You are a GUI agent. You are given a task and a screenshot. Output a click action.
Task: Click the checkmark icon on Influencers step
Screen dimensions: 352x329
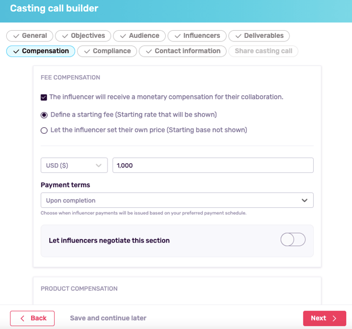point(178,36)
